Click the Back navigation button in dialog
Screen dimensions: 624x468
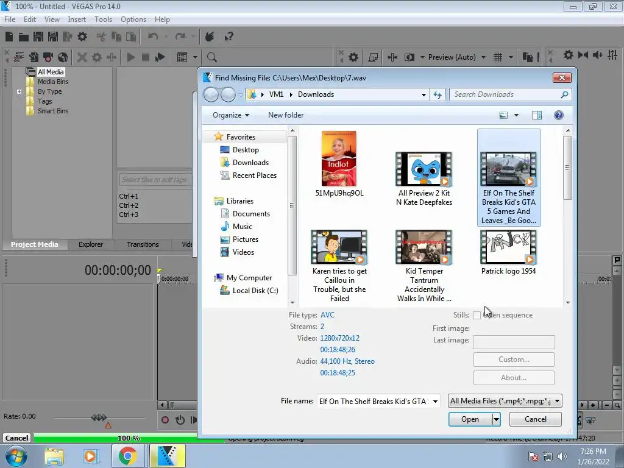coord(211,94)
